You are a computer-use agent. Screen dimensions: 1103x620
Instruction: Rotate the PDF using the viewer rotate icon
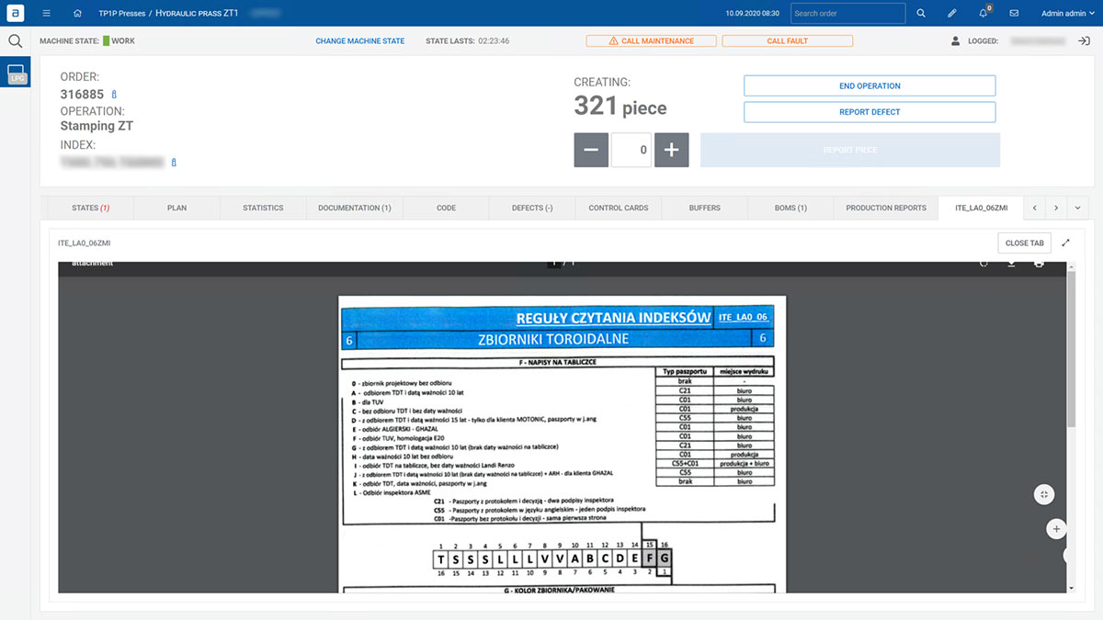tap(984, 264)
